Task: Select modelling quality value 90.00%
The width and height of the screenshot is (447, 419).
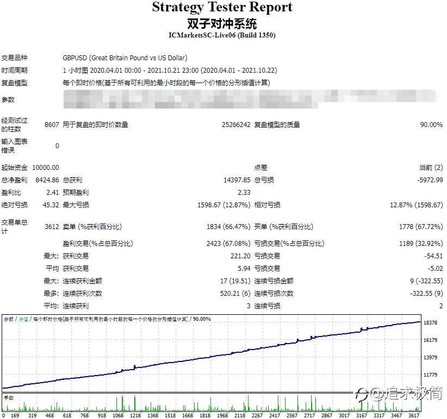Action: (x=431, y=125)
